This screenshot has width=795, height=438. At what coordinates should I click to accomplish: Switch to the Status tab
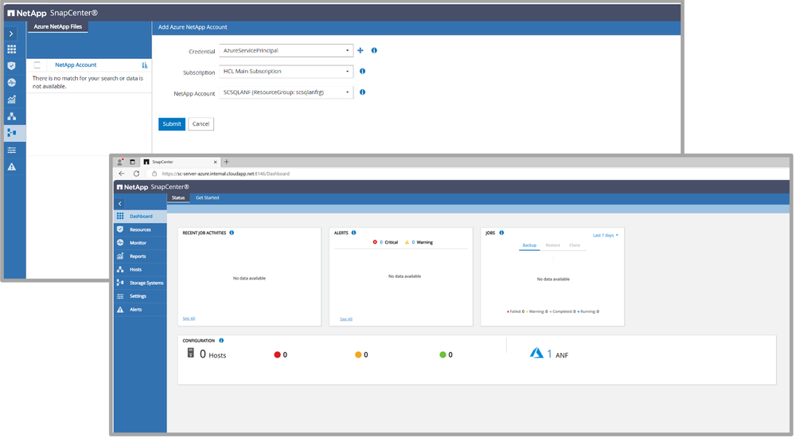coord(178,198)
